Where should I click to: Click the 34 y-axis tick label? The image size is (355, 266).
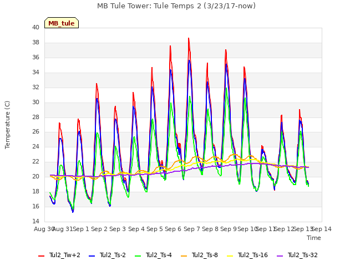click(x=35, y=72)
